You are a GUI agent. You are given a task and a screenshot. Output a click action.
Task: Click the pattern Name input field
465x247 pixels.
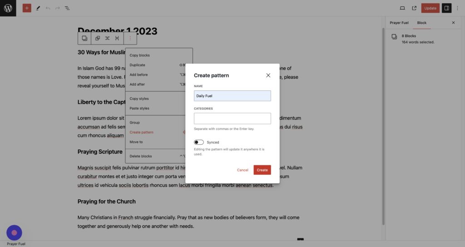pyautogui.click(x=232, y=96)
